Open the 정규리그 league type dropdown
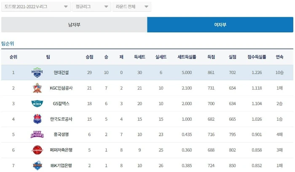The image size is (295, 172). [x=91, y=7]
